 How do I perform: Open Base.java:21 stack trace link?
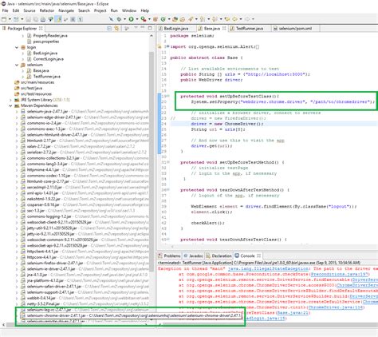[293, 313]
